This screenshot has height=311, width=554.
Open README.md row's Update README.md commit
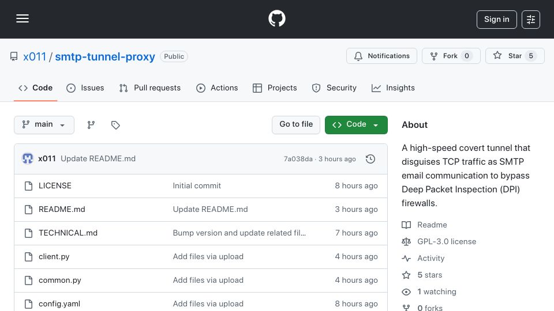coord(210,210)
